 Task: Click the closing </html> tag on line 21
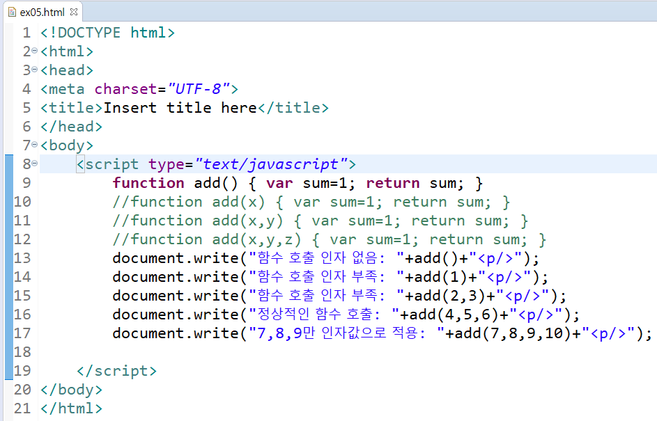[x=71, y=408]
